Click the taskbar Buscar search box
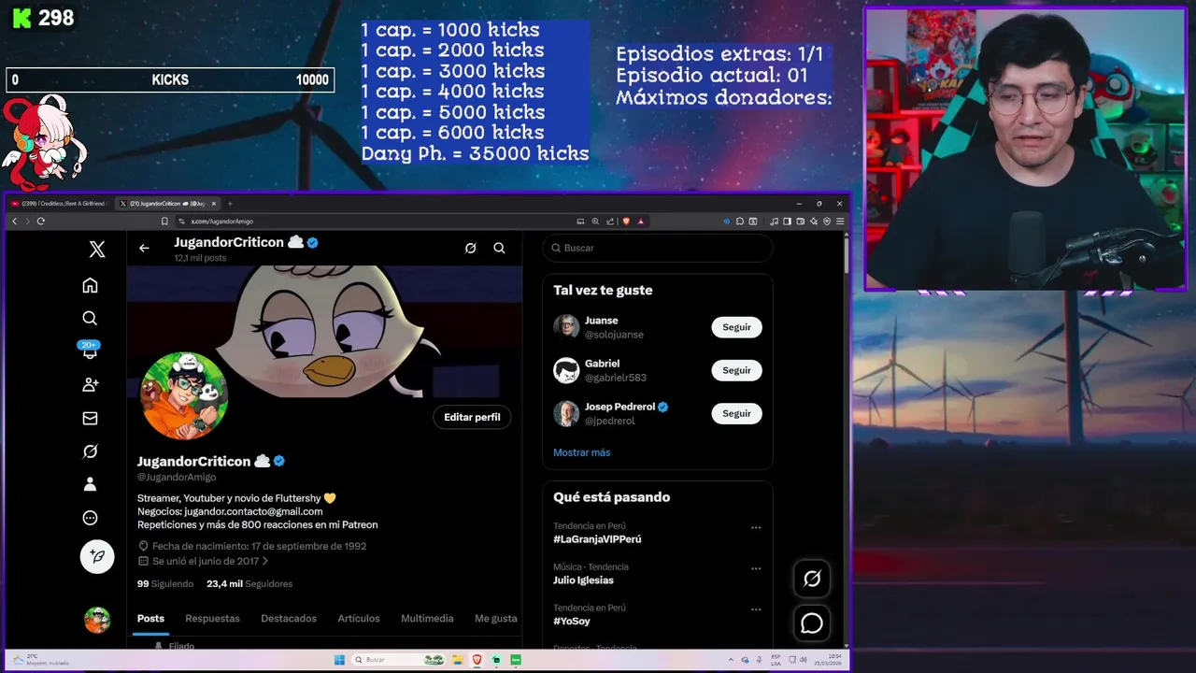 pos(398,660)
